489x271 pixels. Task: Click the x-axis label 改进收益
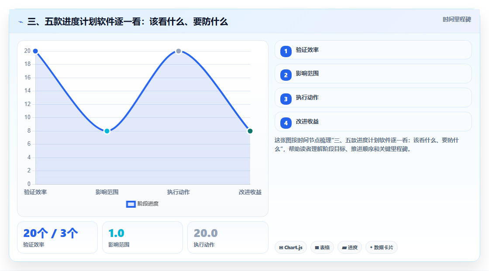pos(250,192)
